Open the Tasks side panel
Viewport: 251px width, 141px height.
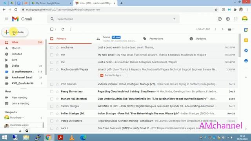tap(246, 51)
